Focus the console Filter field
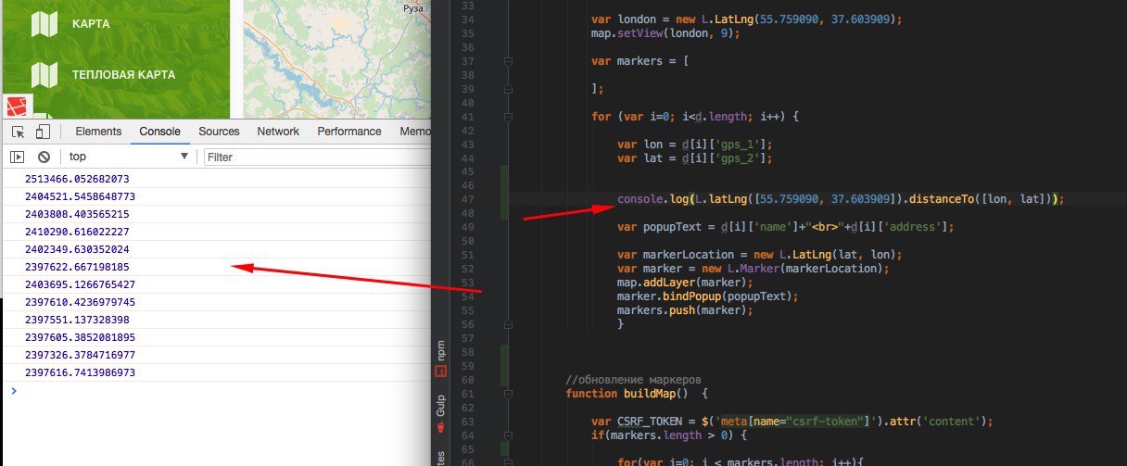The image size is (1127, 466). (x=317, y=157)
